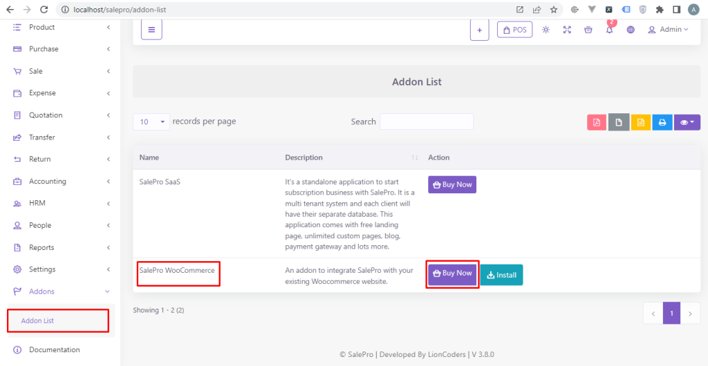This screenshot has height=366, width=708.
Task: Open Documentation in the sidebar
Action: coord(54,349)
